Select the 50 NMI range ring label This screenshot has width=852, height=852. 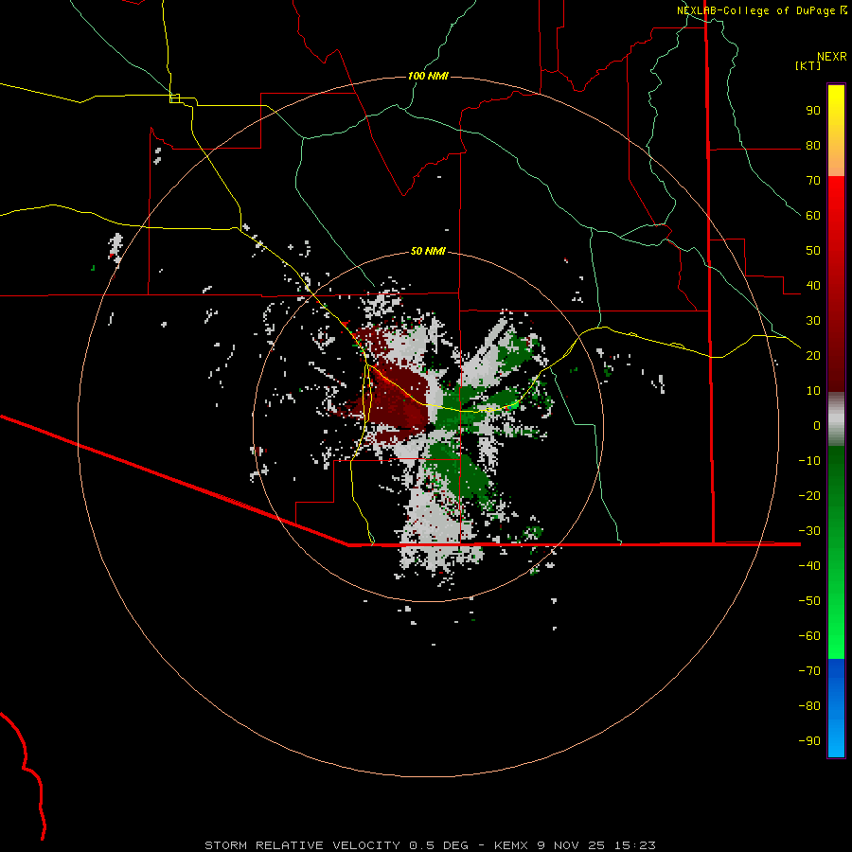(428, 251)
